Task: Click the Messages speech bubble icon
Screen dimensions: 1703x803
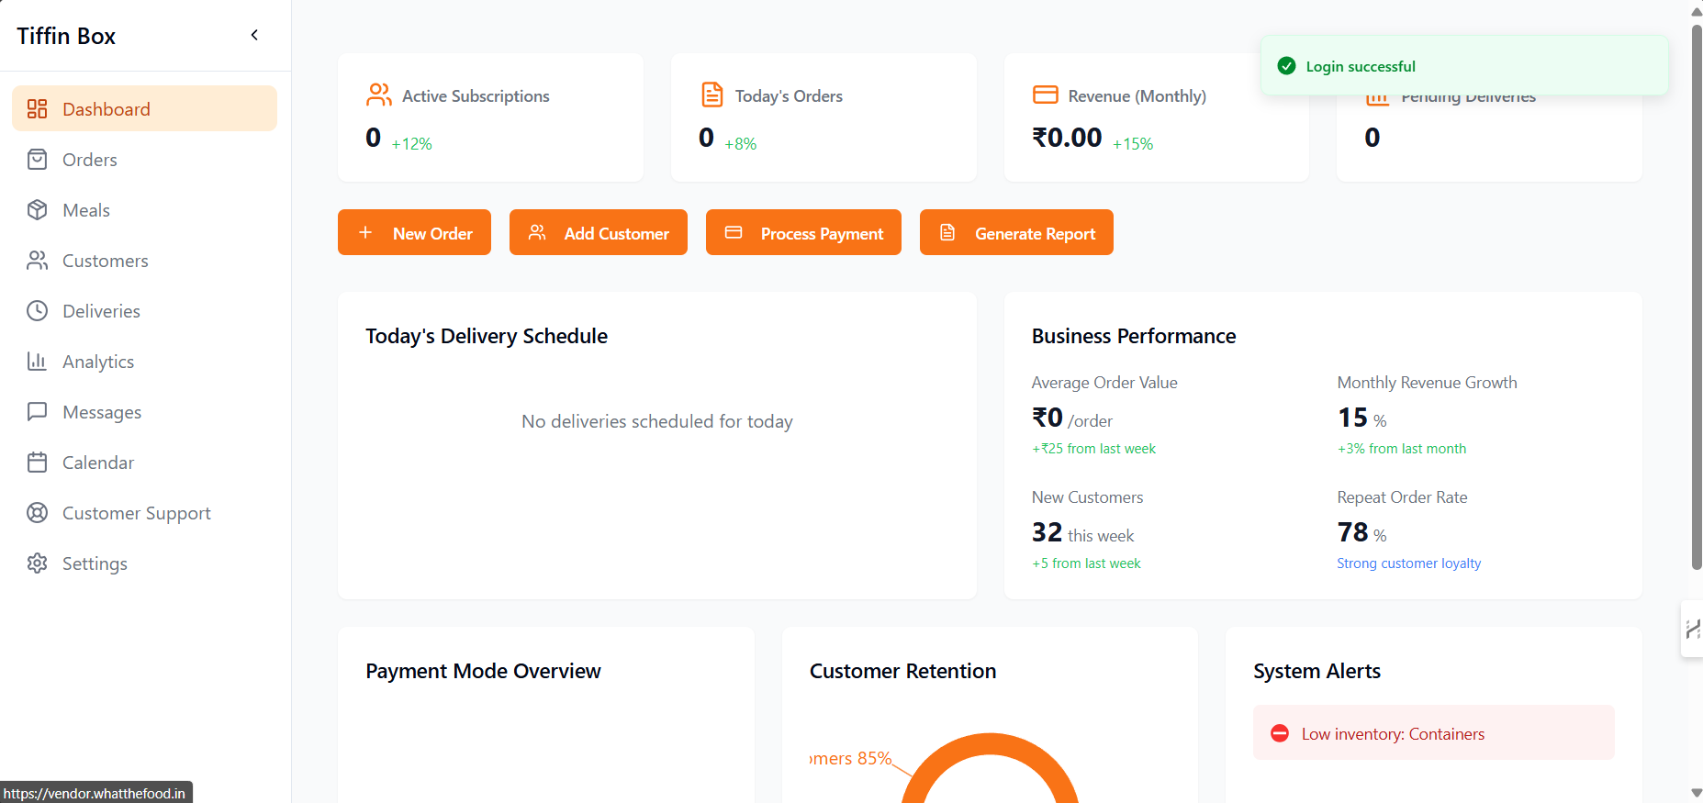Action: click(x=37, y=412)
